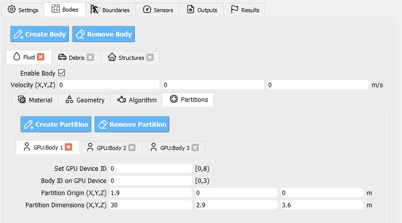This screenshot has width=402, height=223.
Task: Click the Remove Partition button
Action: 132,124
